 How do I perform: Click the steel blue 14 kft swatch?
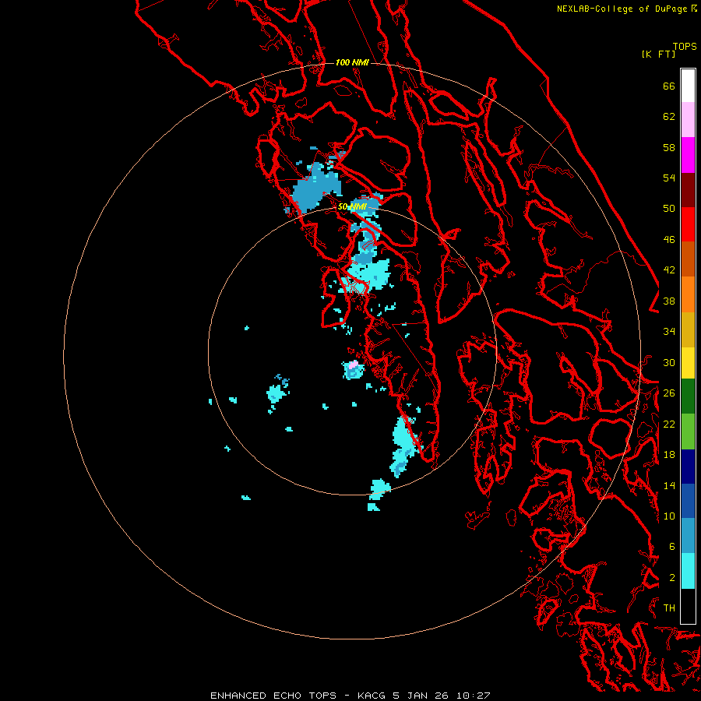pos(688,536)
